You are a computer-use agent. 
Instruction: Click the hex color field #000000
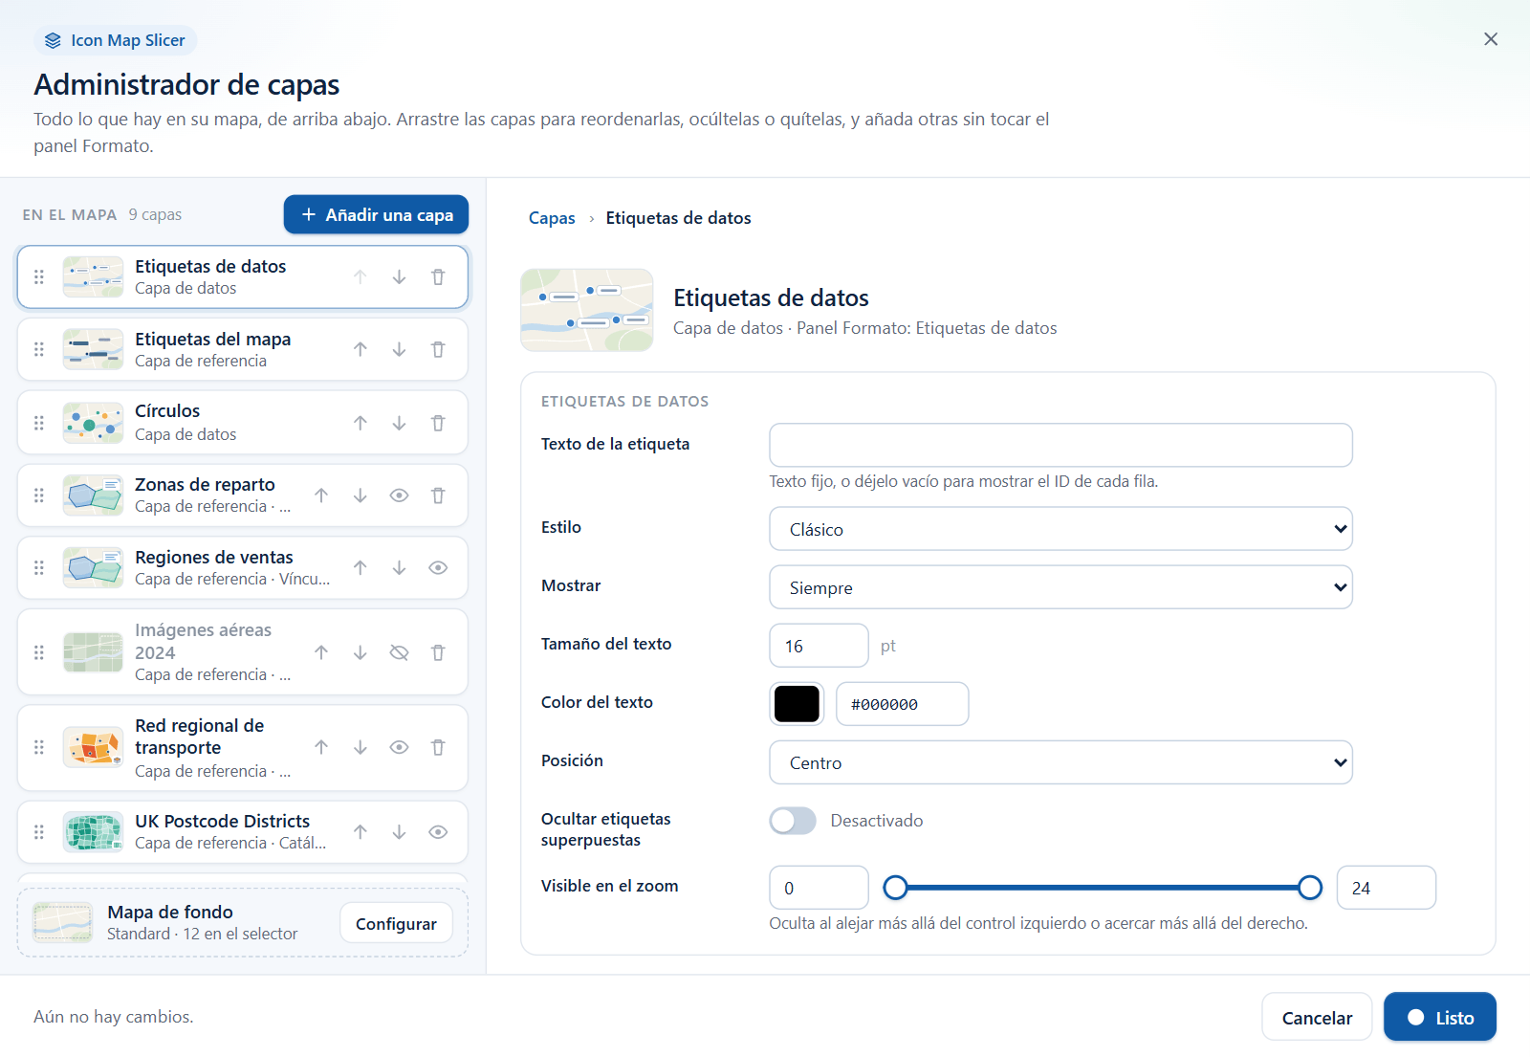[902, 704]
